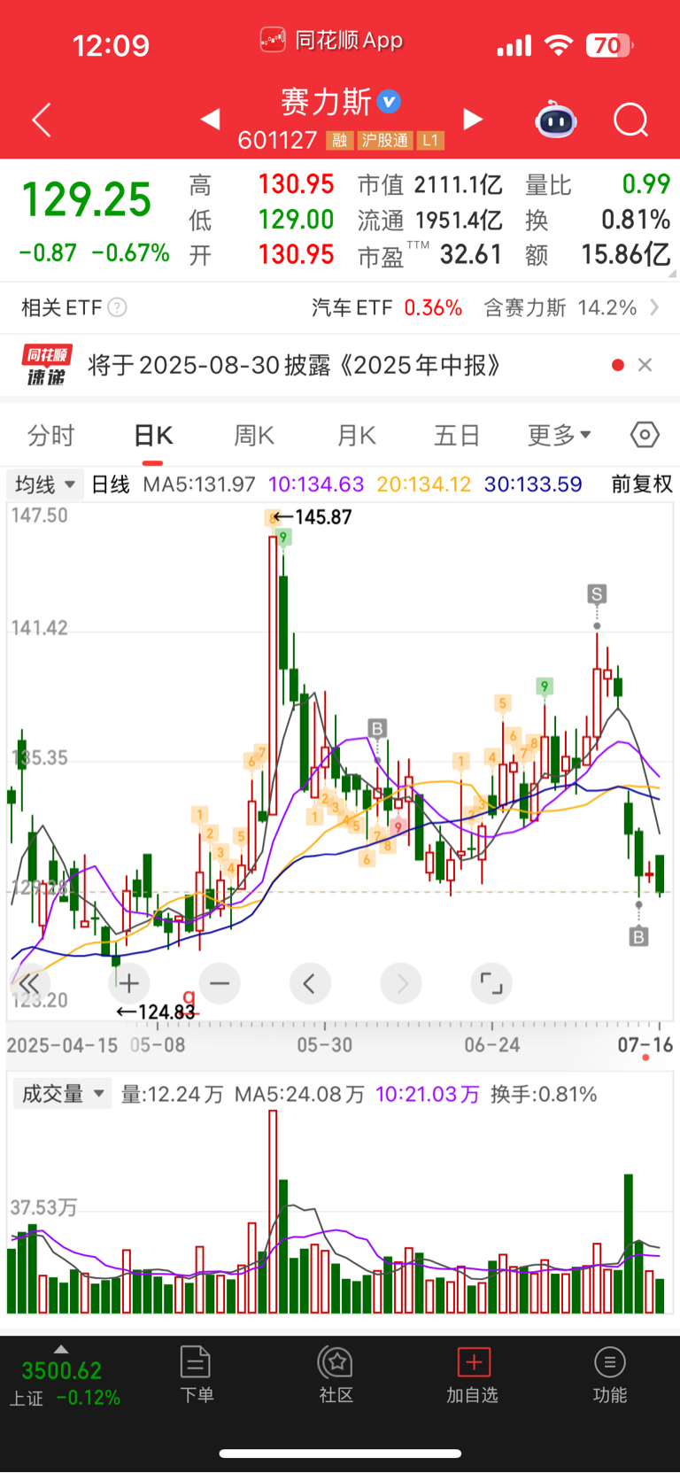Open related ETF list chevron

pos(654,307)
